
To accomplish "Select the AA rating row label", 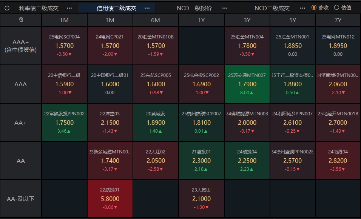I will [21, 161].
